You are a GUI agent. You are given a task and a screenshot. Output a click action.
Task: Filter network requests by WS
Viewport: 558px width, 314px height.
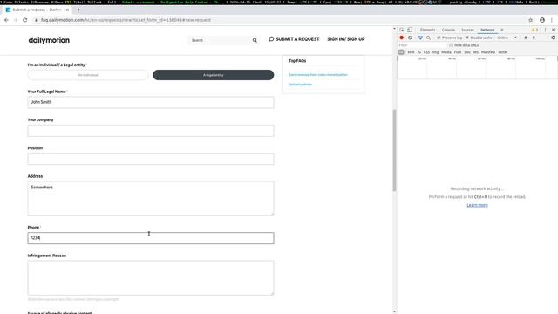[x=476, y=52]
